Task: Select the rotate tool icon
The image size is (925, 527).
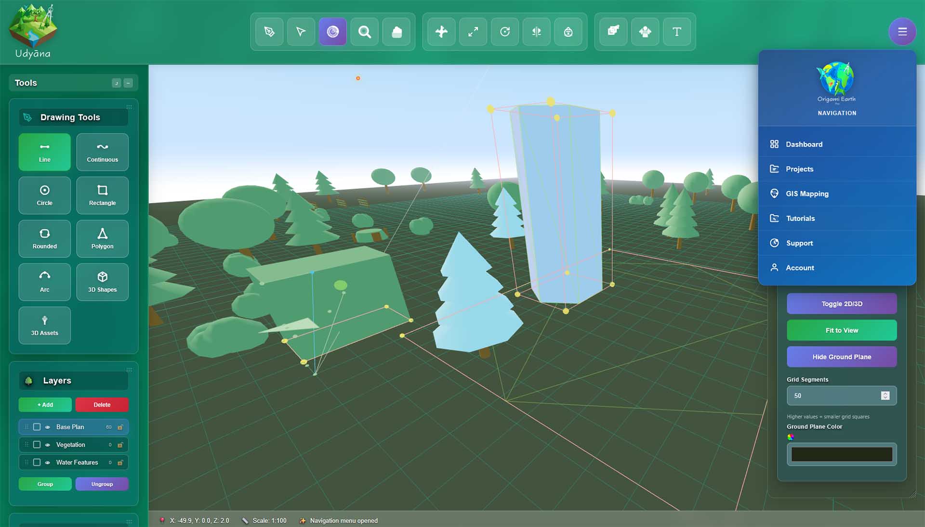Action: (x=505, y=32)
